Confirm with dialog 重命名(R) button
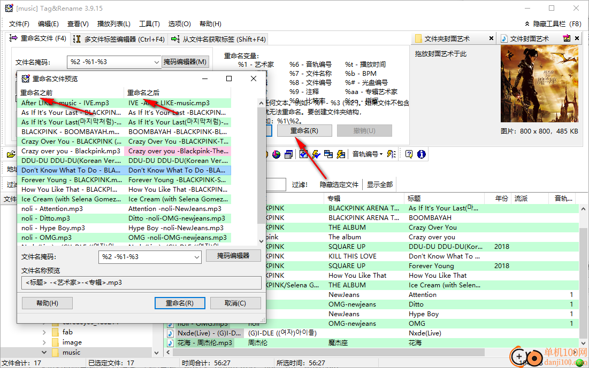Viewport: 589px width, 368px height. coord(180,303)
